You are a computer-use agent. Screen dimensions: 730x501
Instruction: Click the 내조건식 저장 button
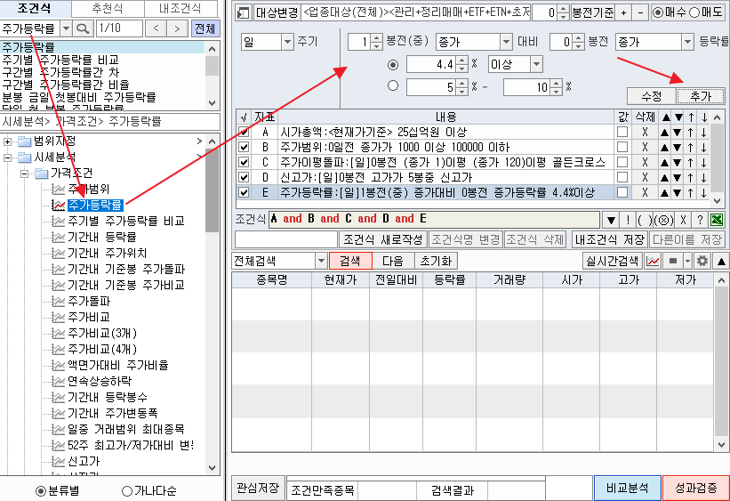(610, 239)
